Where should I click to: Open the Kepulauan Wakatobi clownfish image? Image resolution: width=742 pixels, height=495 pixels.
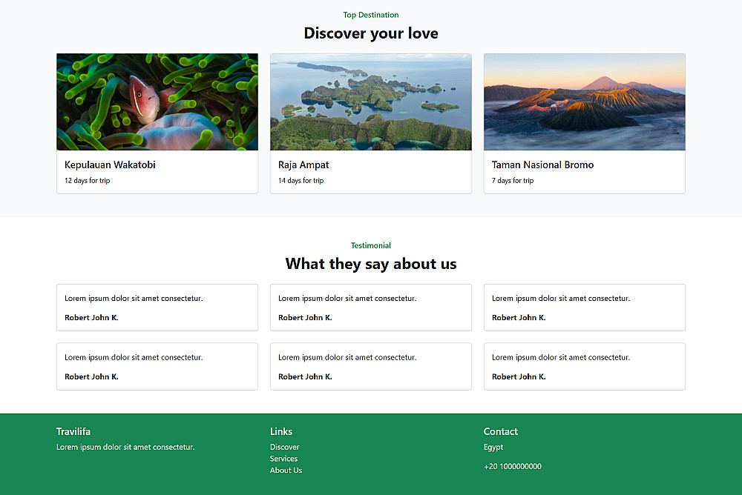157,102
